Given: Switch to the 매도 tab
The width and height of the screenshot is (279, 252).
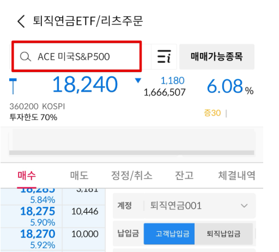Looking at the screenshot, I should [79, 176].
